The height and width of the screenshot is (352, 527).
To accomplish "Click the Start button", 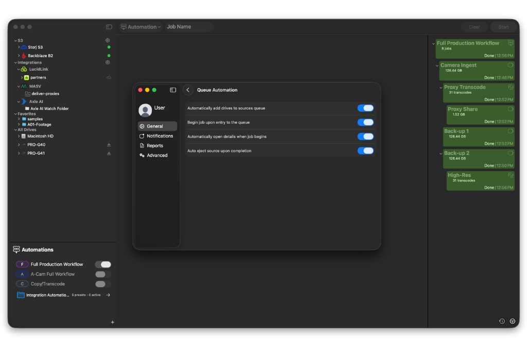I will [503, 27].
